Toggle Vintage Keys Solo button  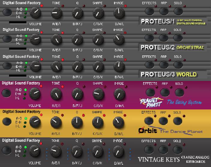click(x=177, y=150)
